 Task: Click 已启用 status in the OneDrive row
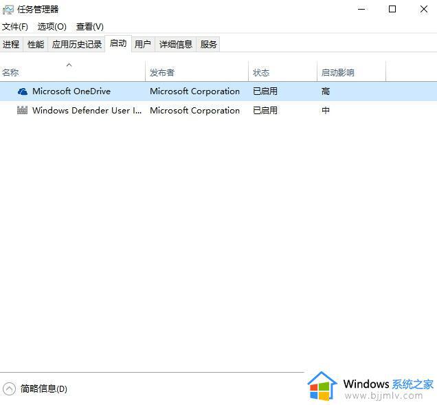[x=265, y=91]
